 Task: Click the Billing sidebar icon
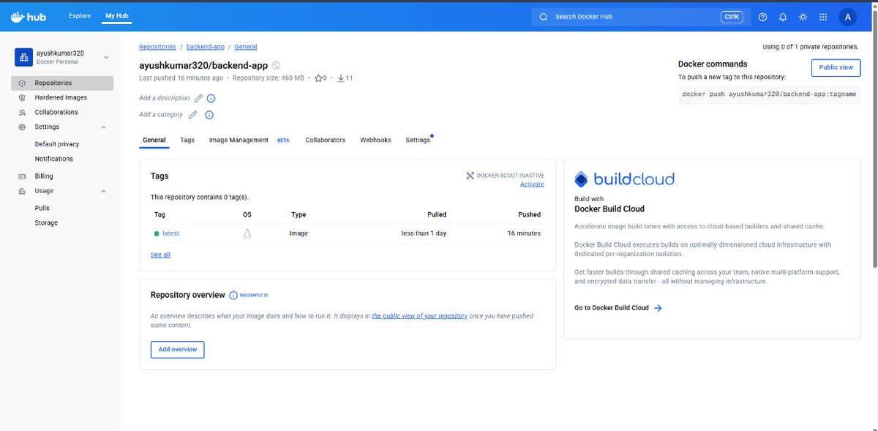click(22, 176)
